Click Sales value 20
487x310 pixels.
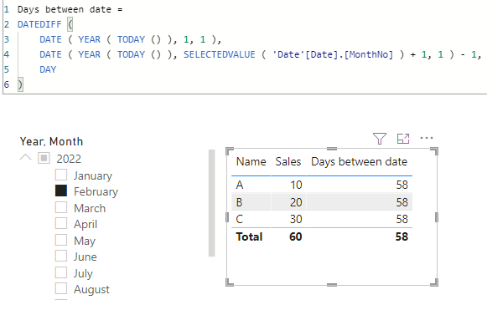pos(296,202)
